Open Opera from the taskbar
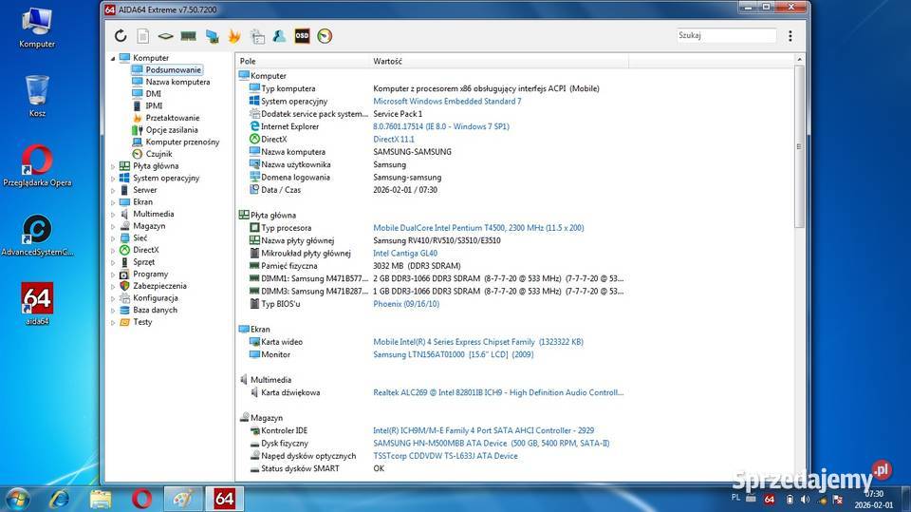This screenshot has width=911, height=512. [141, 499]
